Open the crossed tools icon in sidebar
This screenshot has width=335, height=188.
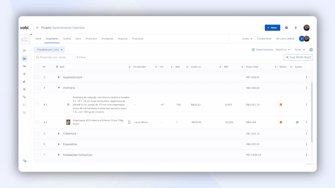(24, 97)
